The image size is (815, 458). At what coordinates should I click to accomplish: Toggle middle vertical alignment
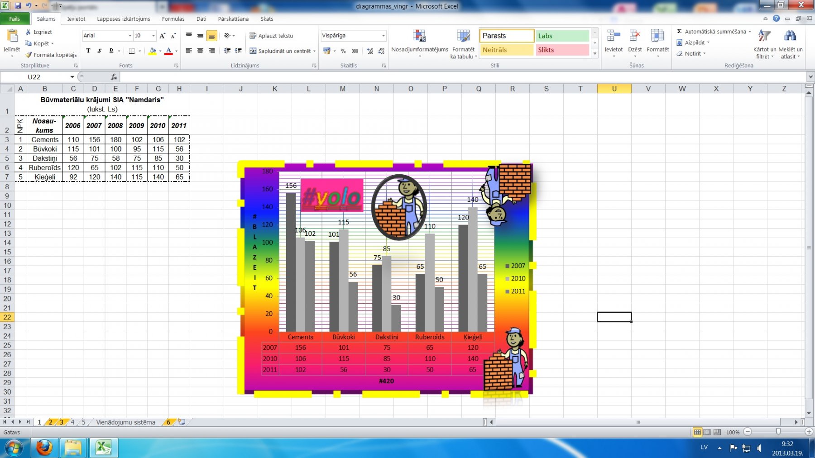click(x=200, y=36)
